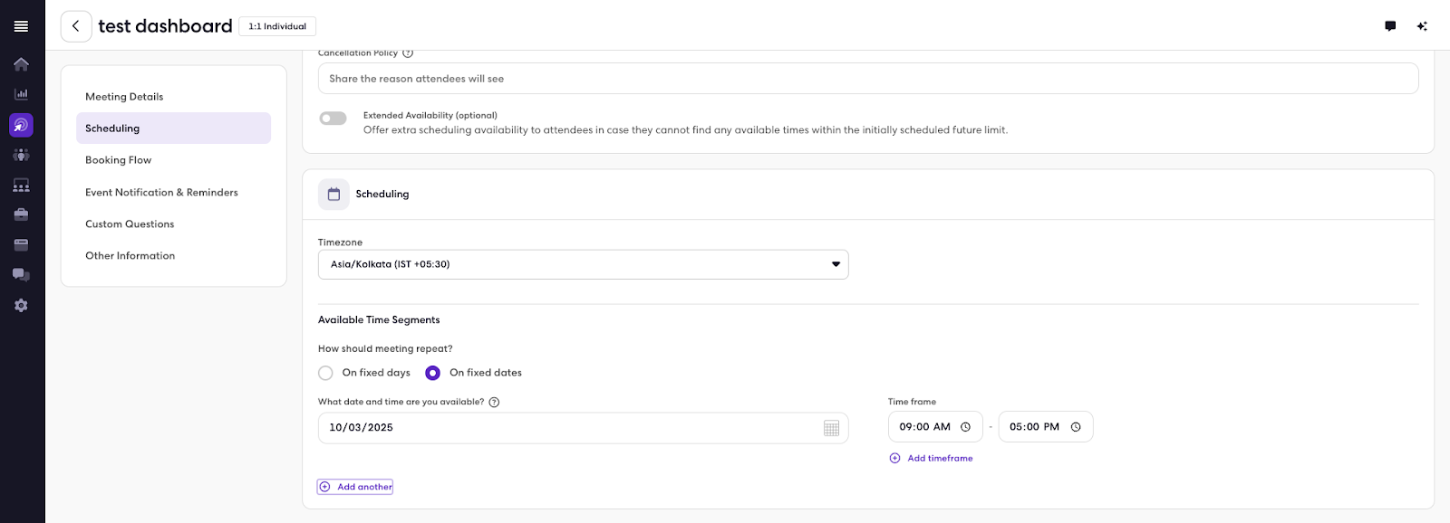Open the briefcase icon in sidebar
1450x523 pixels.
click(21, 214)
